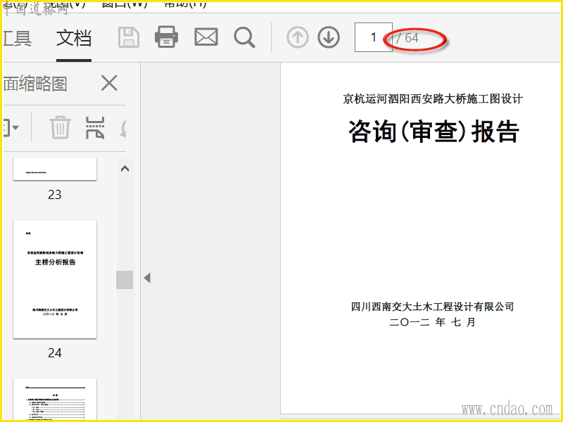563x422 pixels.
Task: Select page 23 thumbnail
Action: coord(55,169)
